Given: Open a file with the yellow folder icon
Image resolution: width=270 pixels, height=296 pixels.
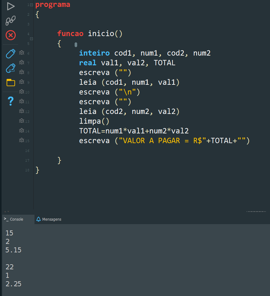Looking at the screenshot, I should (11, 83).
